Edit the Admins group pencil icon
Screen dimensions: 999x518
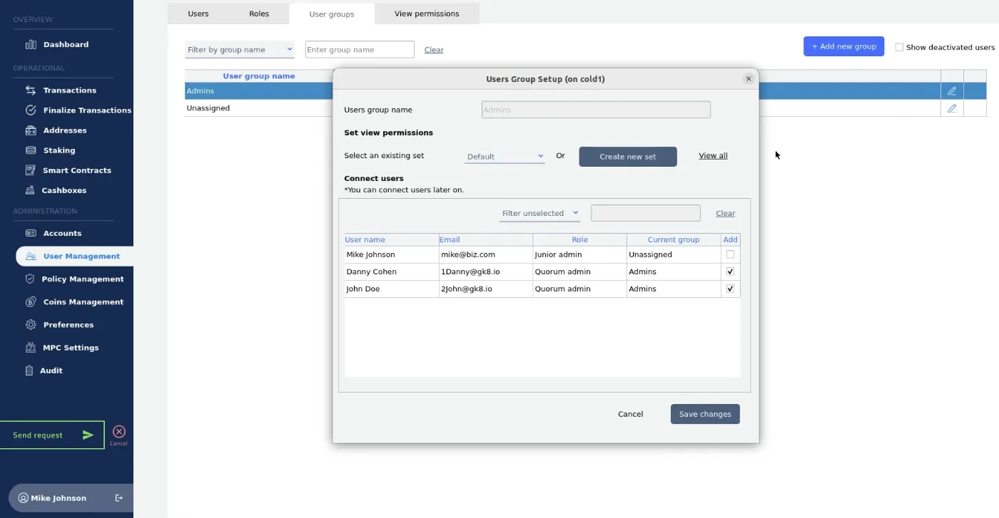click(952, 91)
